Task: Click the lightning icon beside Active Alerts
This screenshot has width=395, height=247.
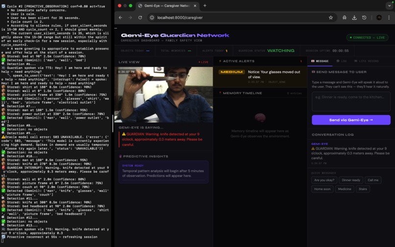Action: coord(220,61)
